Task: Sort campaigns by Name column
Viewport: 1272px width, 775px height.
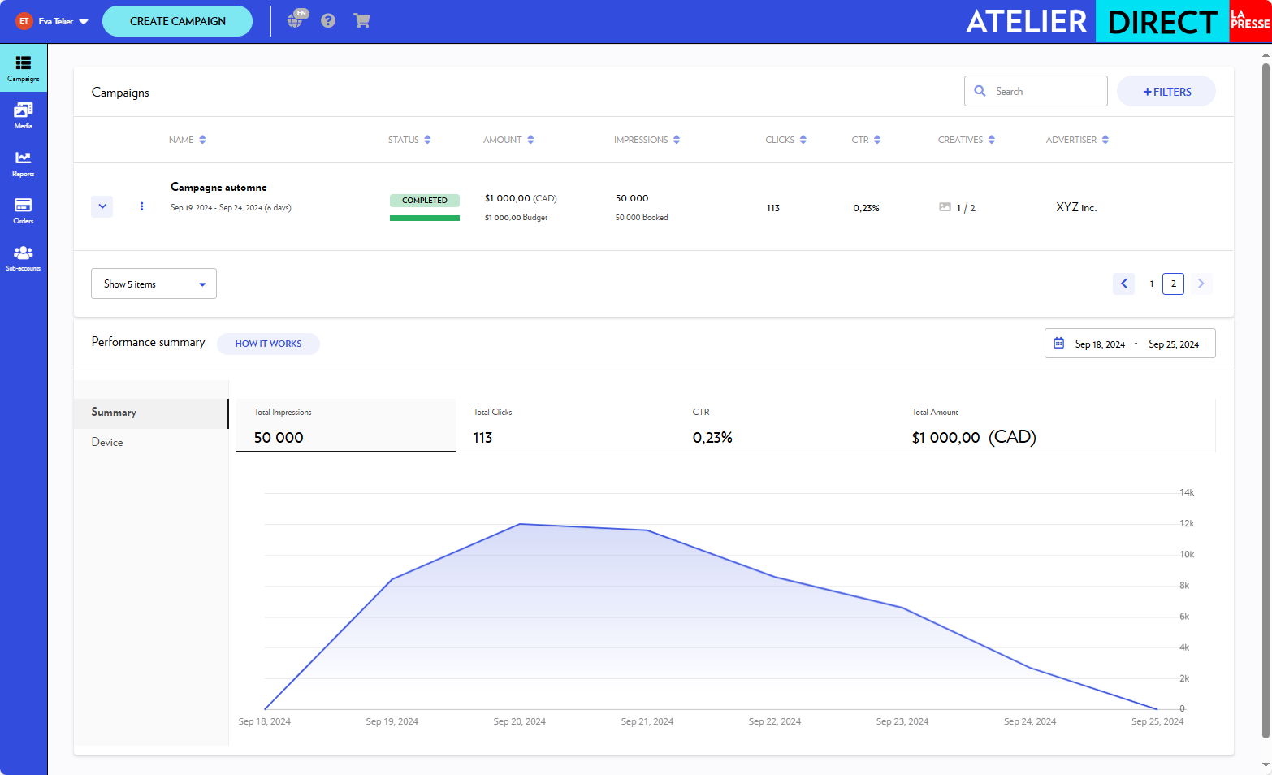Action: point(188,140)
